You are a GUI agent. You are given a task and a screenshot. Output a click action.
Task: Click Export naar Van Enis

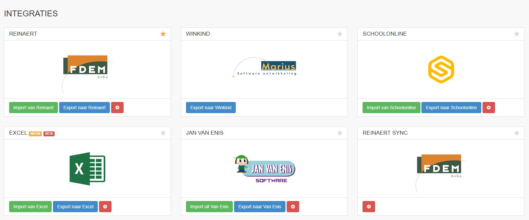coord(260,207)
